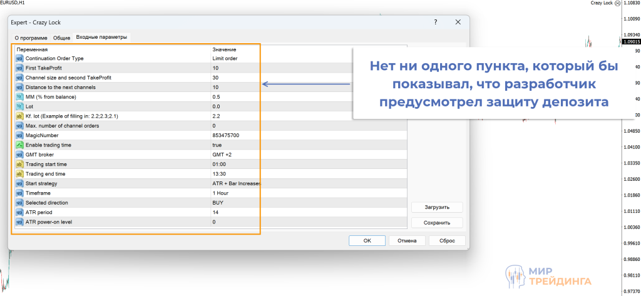Click the Crazy Lock expert smiley icon
This screenshot has height=296, width=641.
617,3
